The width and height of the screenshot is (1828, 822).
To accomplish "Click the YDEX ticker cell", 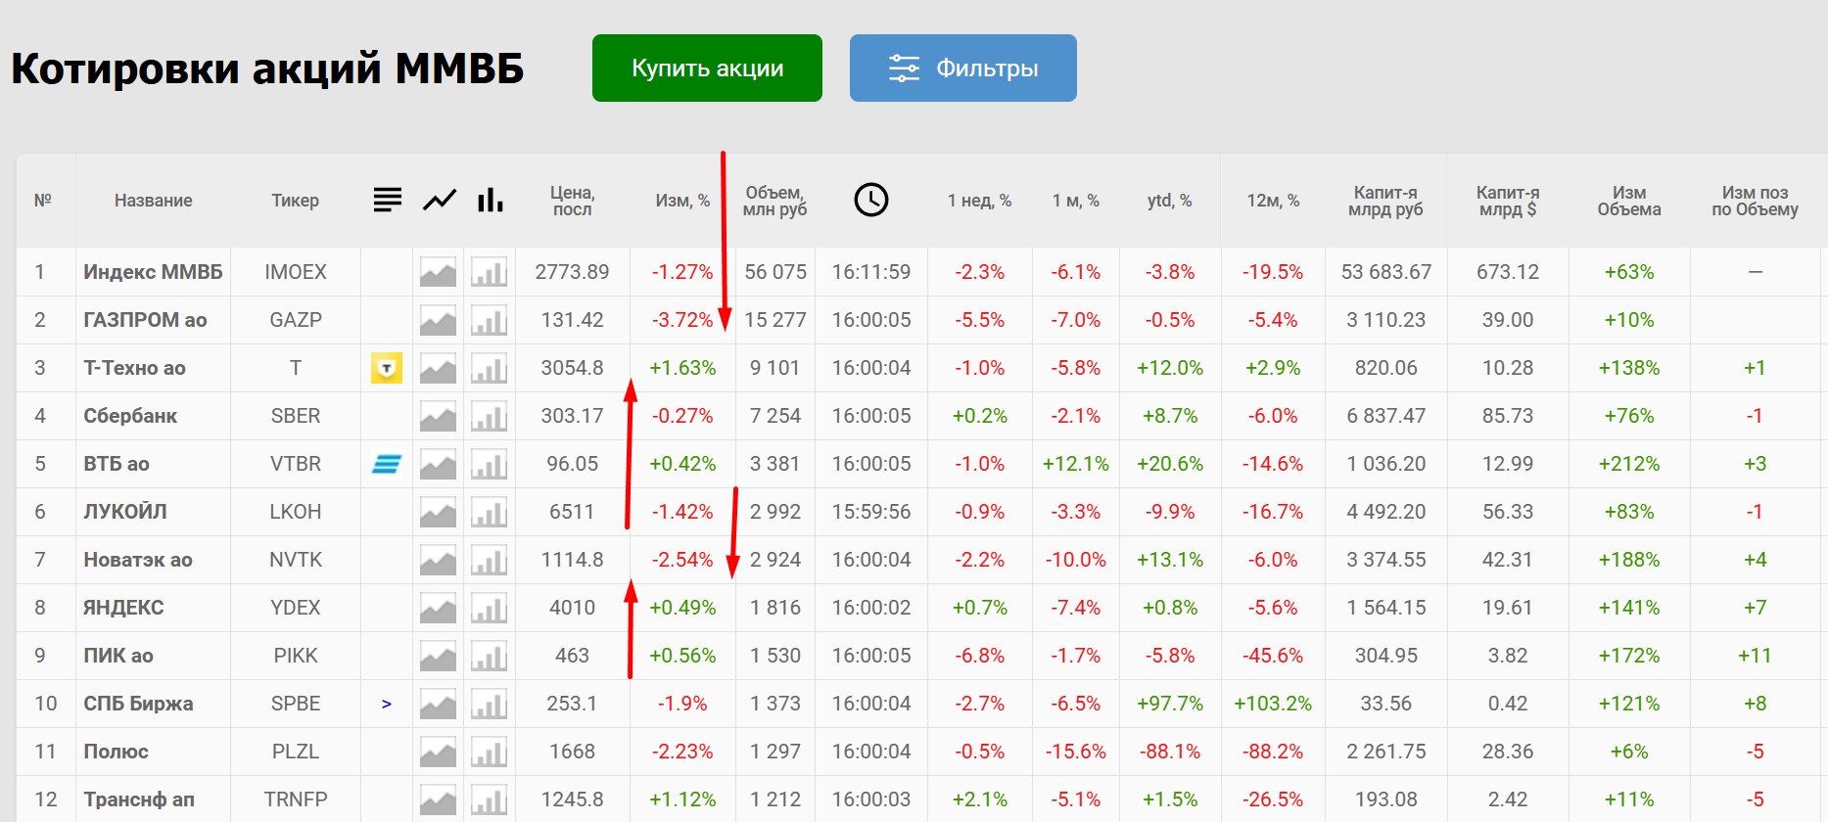I will pyautogui.click(x=296, y=608).
